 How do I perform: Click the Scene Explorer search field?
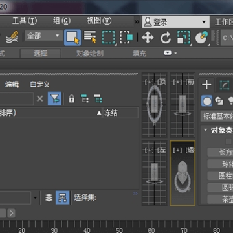[16, 99]
